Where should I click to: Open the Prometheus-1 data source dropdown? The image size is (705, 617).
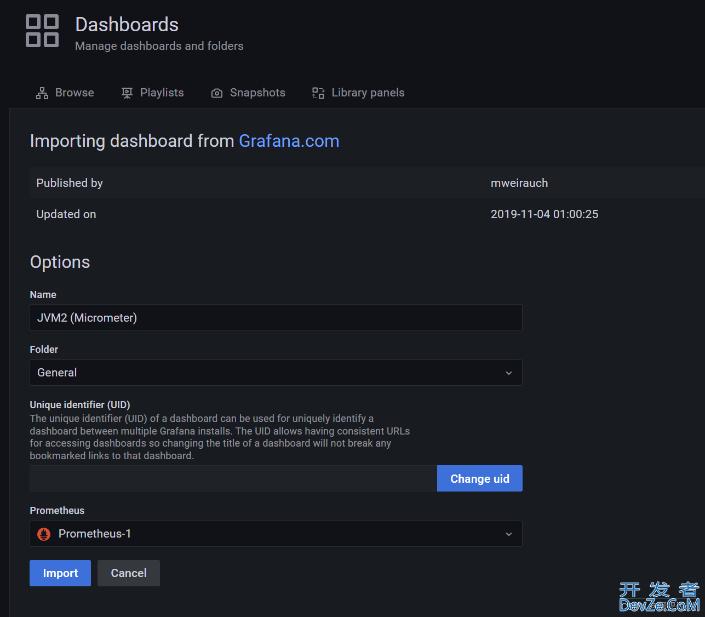pos(276,534)
